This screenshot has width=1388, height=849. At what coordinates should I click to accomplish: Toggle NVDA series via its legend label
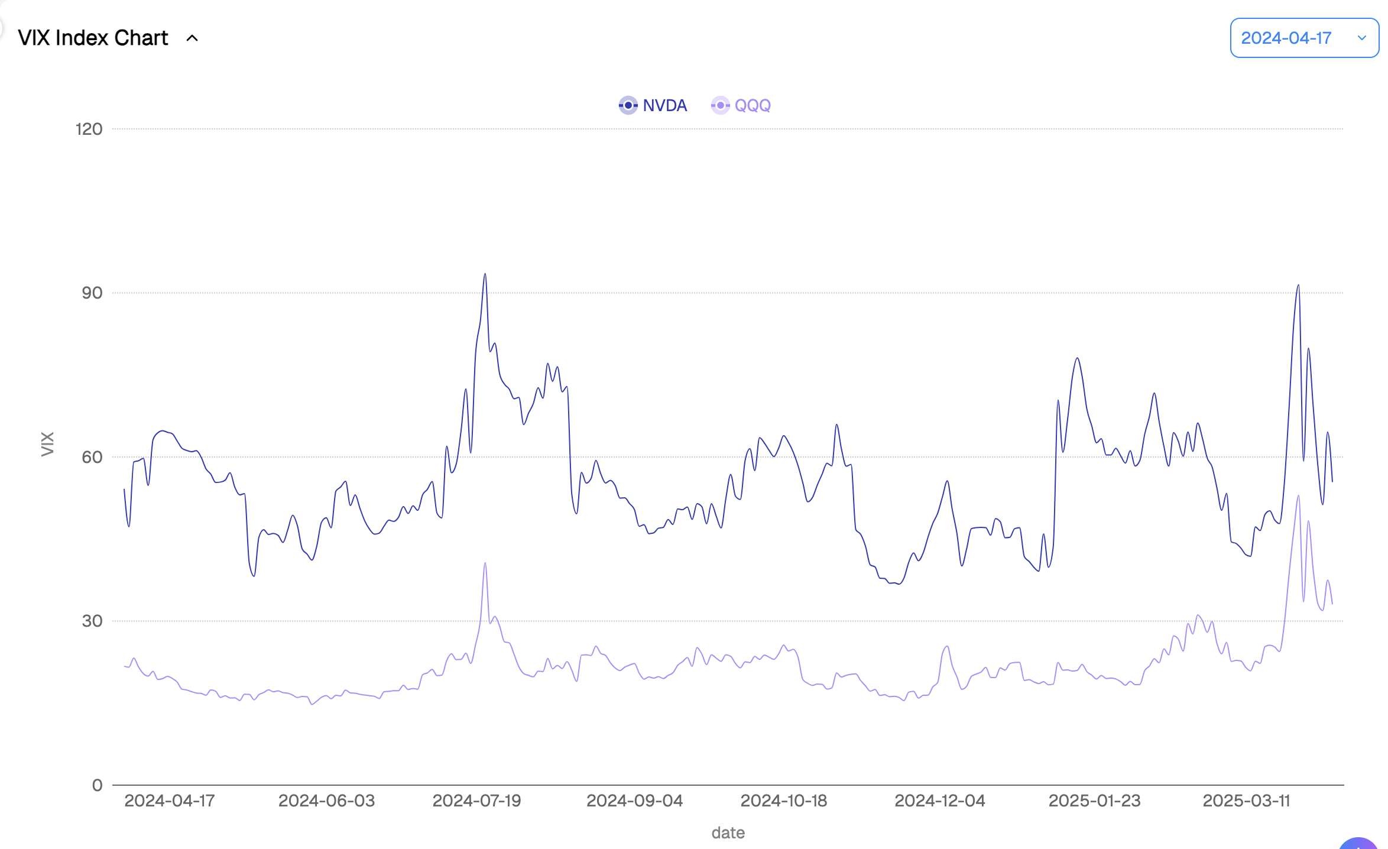[664, 105]
